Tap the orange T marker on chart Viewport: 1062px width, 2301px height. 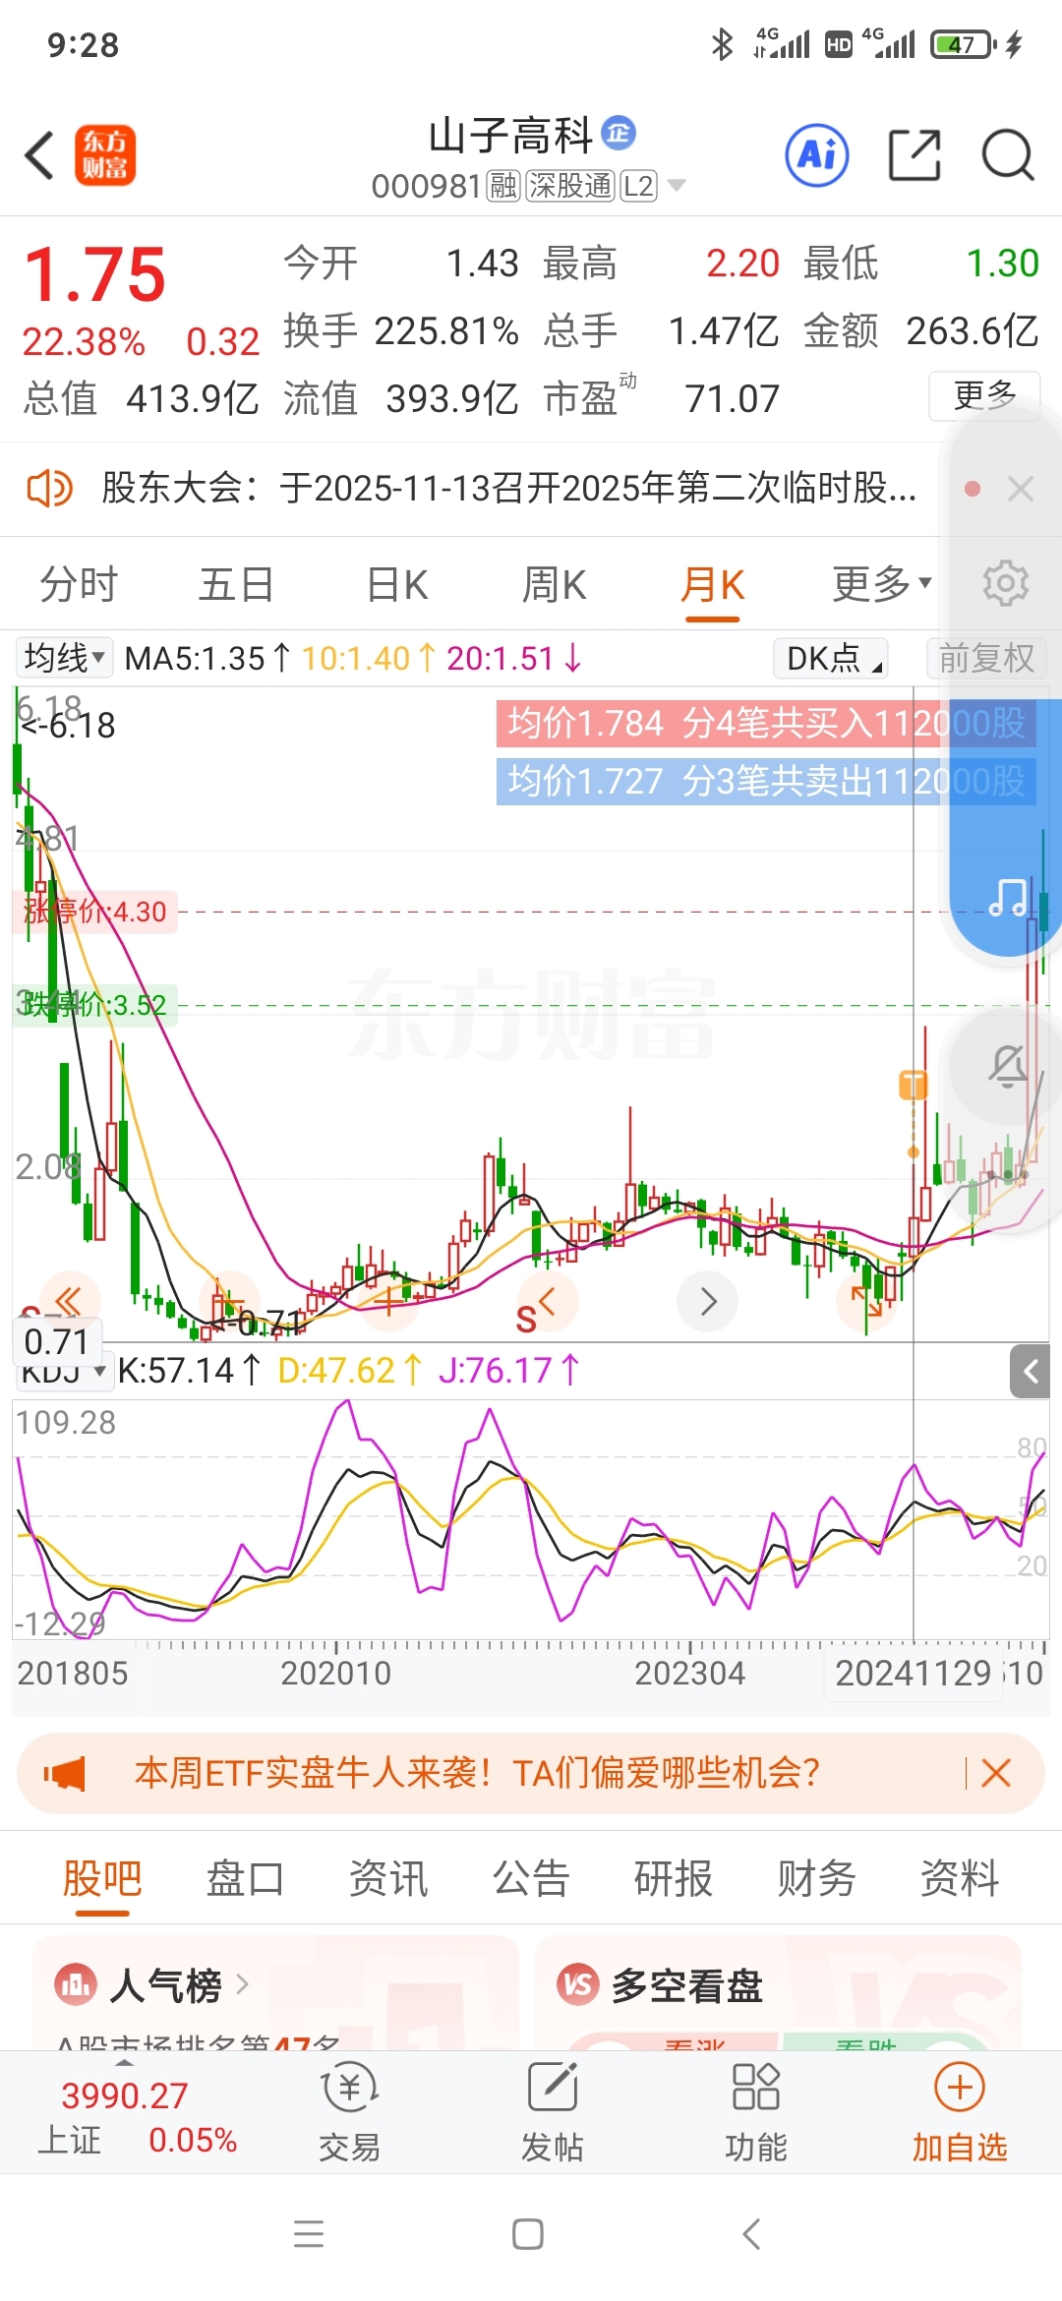tap(914, 1085)
